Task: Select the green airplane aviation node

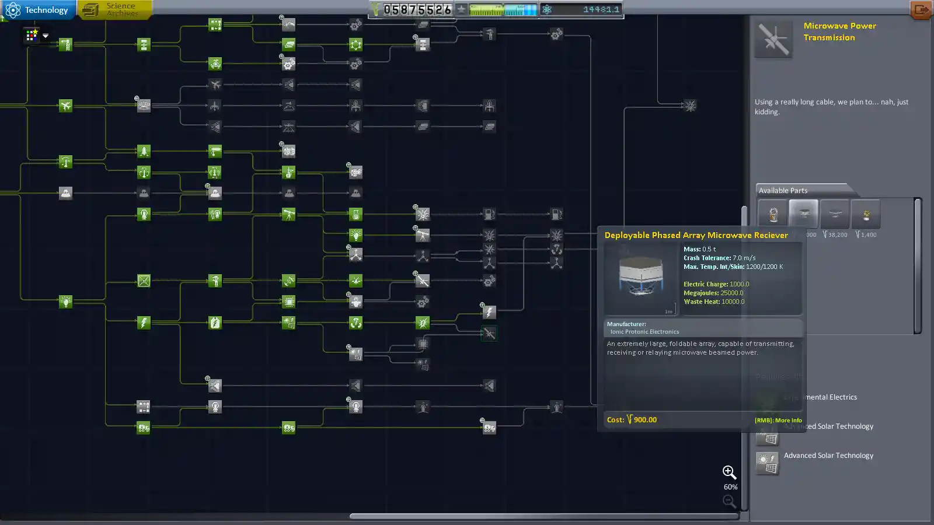Action: coord(65,106)
